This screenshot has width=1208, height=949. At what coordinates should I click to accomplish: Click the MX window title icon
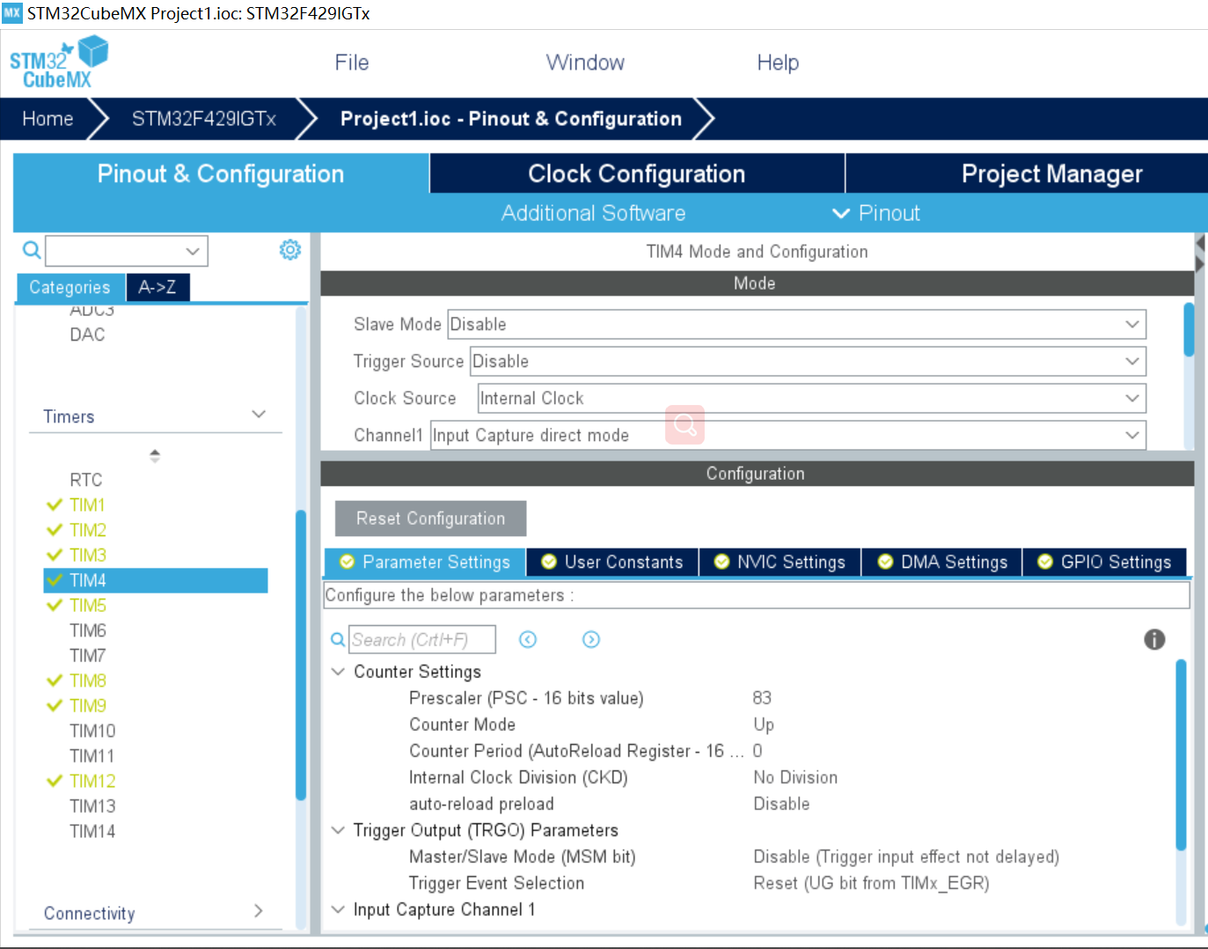(11, 13)
